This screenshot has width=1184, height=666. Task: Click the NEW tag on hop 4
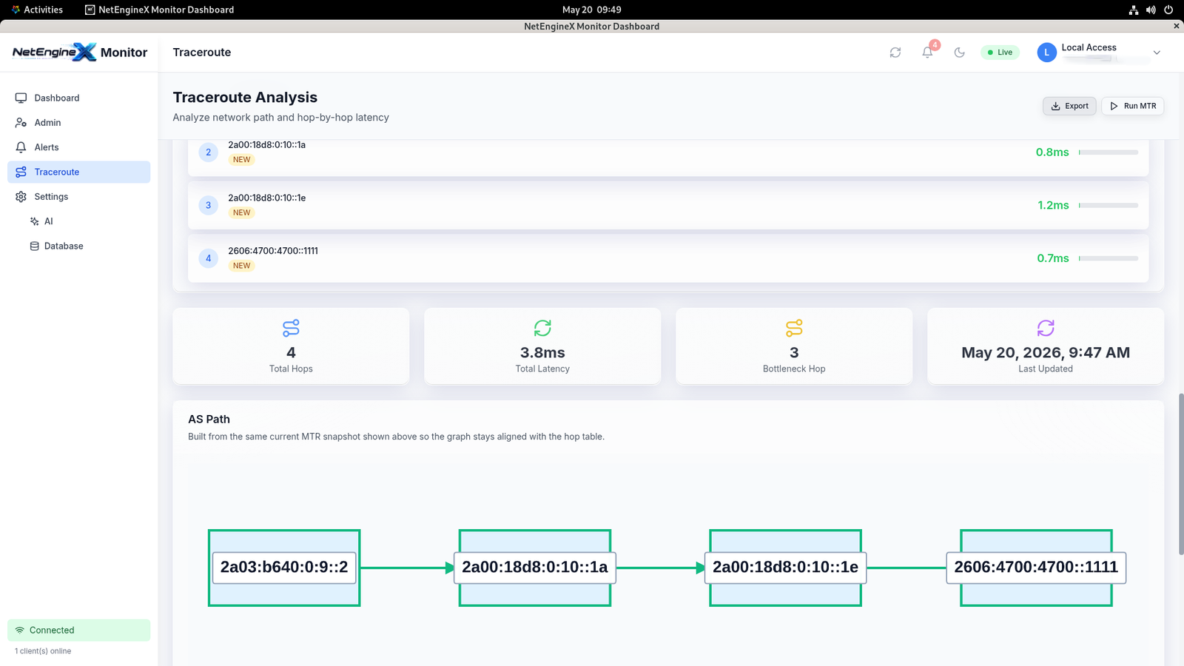(241, 266)
